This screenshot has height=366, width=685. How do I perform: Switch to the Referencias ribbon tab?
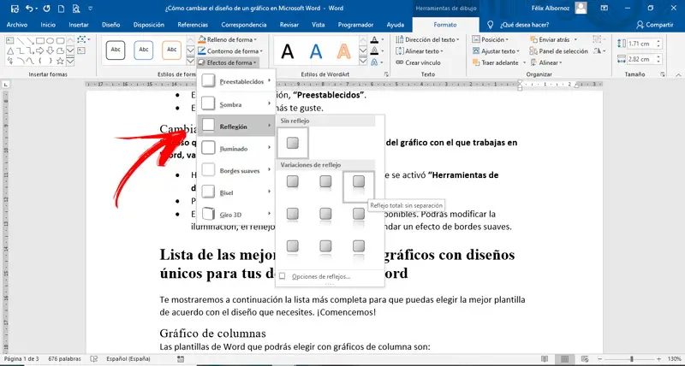point(193,25)
